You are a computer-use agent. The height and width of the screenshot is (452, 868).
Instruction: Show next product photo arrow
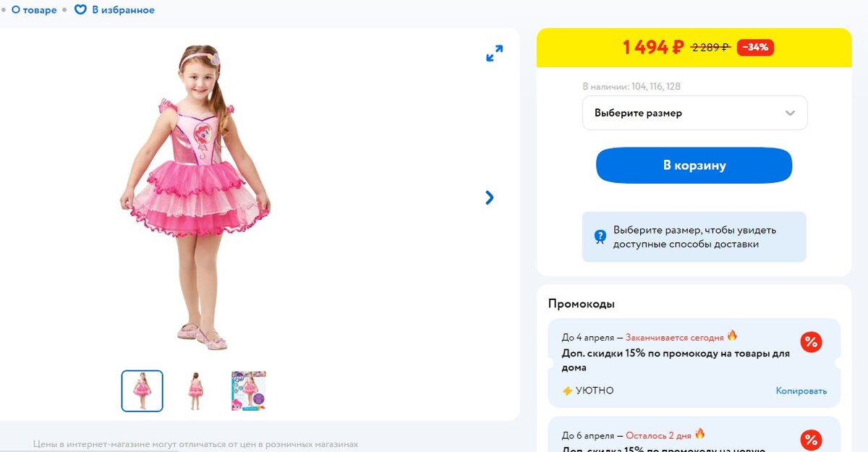pos(490,197)
